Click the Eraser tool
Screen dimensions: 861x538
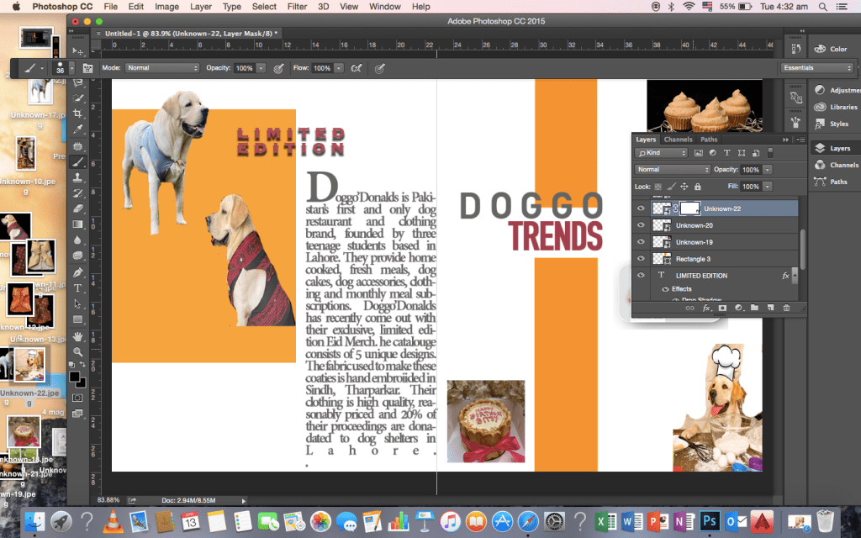[78, 208]
